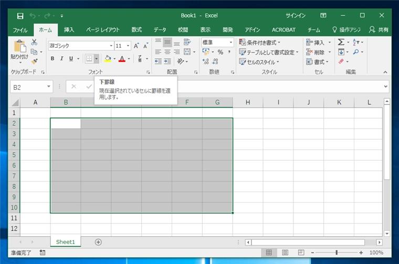Click the Paste clipboard icon
This screenshot has height=264, width=399.
tap(19, 46)
